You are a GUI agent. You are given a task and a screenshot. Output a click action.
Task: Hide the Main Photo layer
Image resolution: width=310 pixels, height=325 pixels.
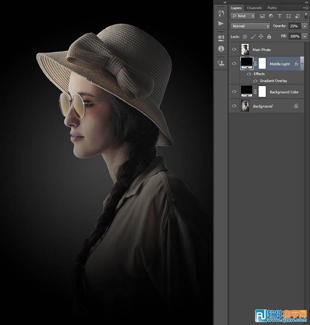point(234,50)
